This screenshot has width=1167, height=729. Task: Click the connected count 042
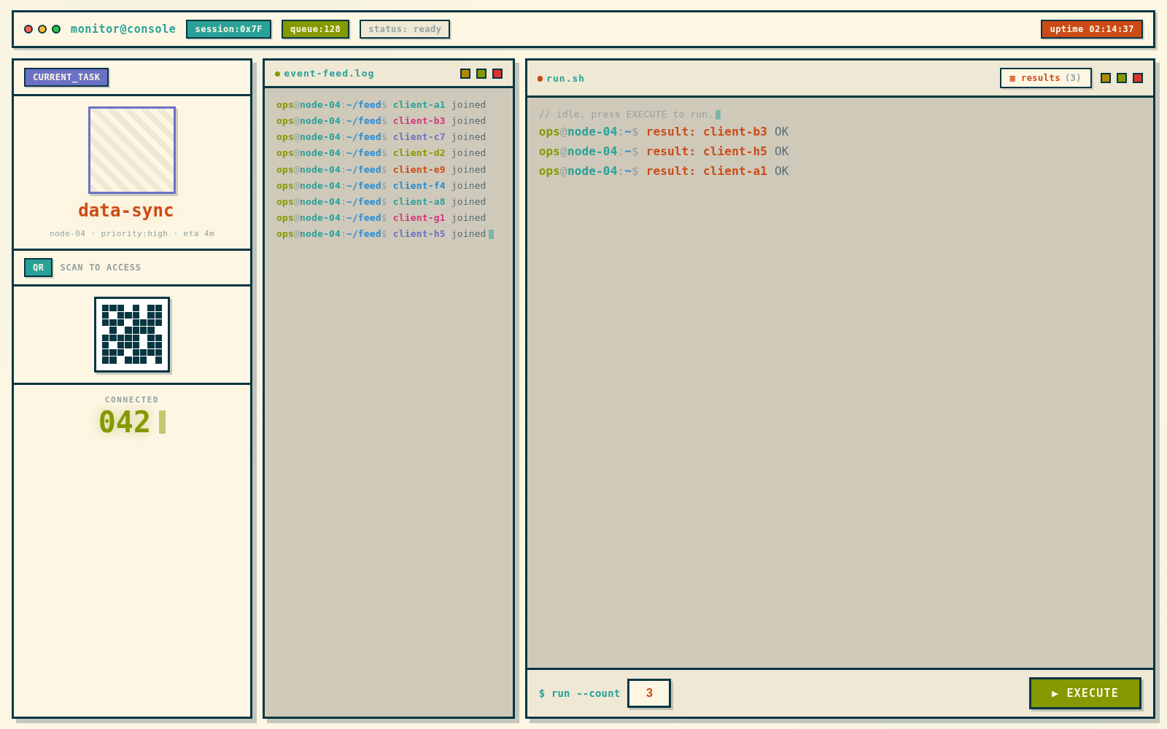[125, 422]
